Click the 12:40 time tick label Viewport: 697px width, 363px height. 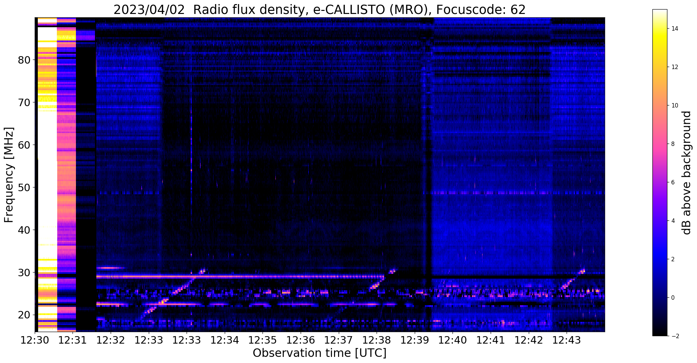tap(453, 340)
